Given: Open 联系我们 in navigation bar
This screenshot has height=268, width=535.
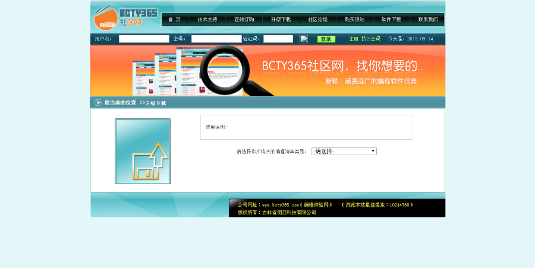Looking at the screenshot, I should pyautogui.click(x=428, y=20).
